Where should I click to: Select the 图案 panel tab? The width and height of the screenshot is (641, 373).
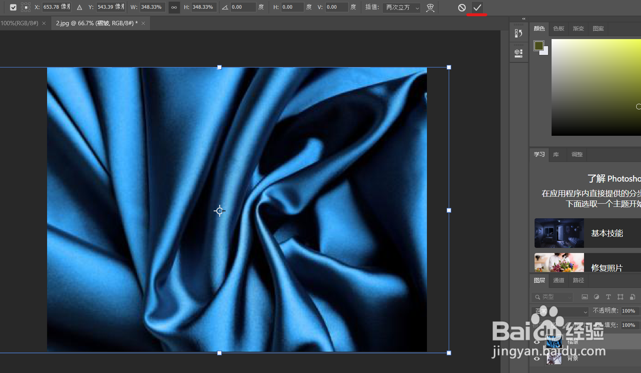598,28
